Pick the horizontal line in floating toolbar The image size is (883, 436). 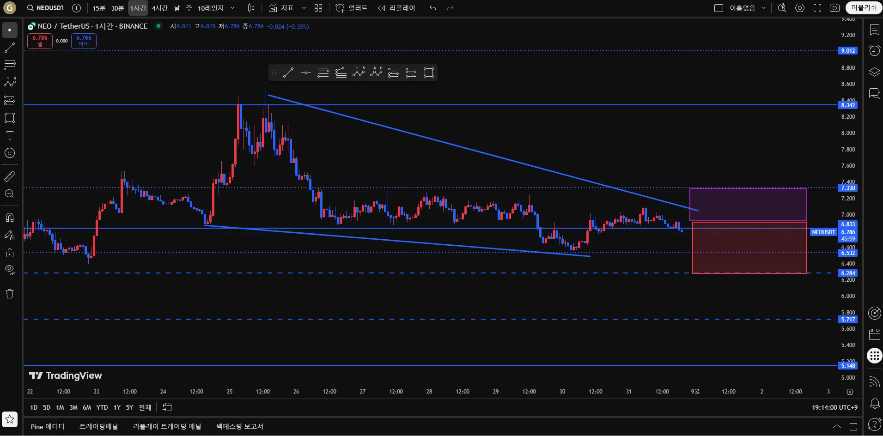[306, 73]
